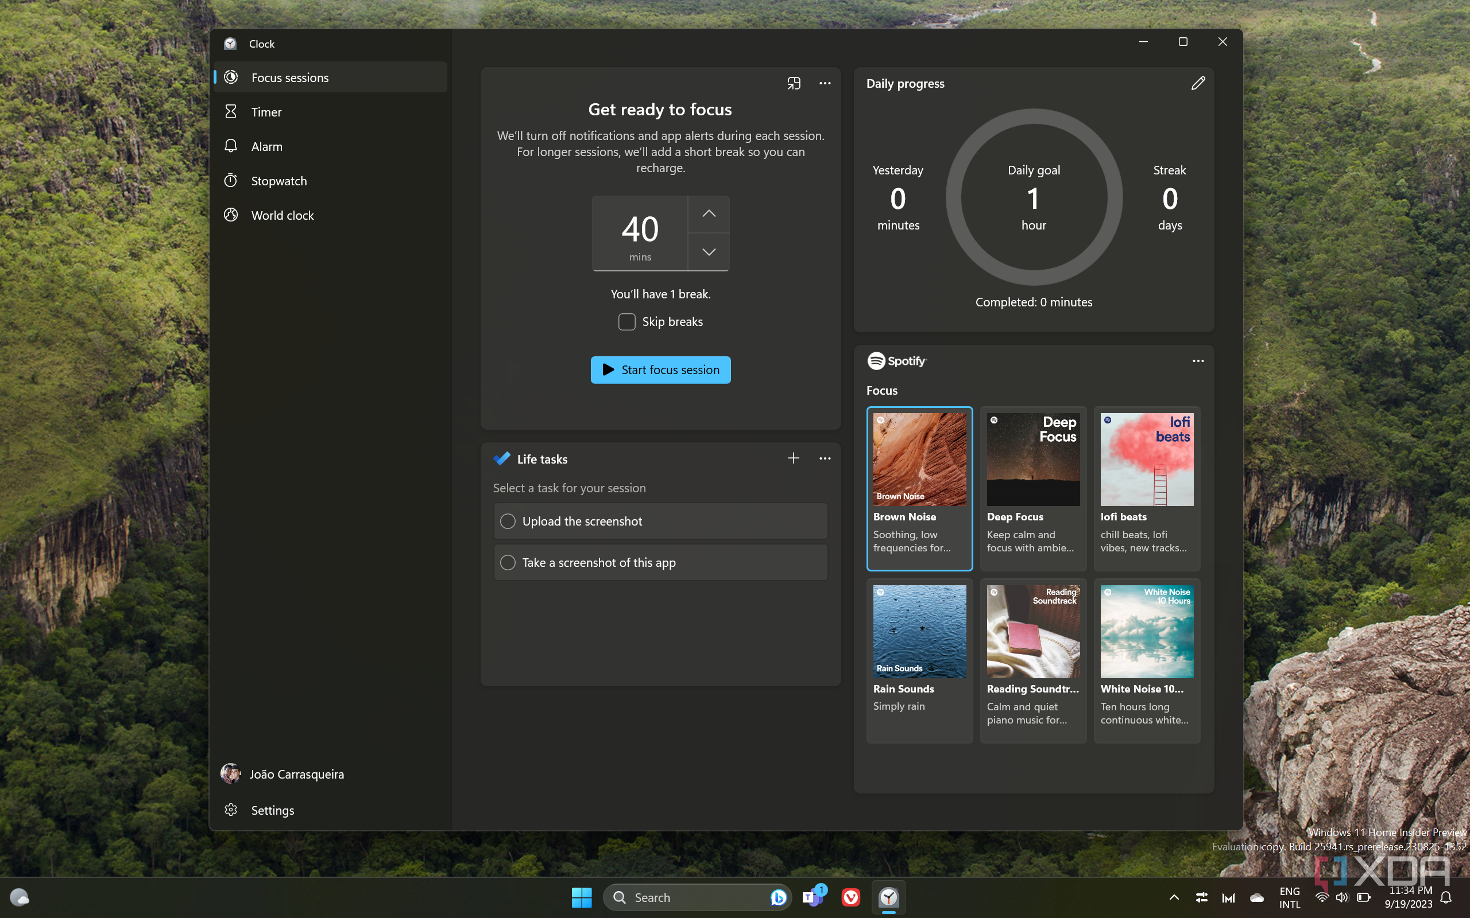This screenshot has width=1470, height=918.
Task: Mark Take a screenshot of this app complete
Action: pyautogui.click(x=508, y=563)
